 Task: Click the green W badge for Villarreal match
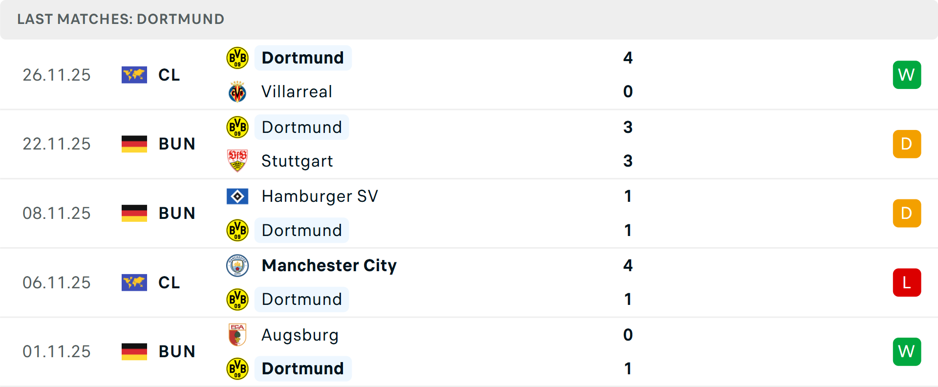click(x=907, y=75)
